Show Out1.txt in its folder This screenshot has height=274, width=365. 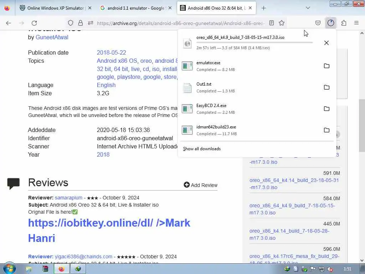(x=327, y=87)
